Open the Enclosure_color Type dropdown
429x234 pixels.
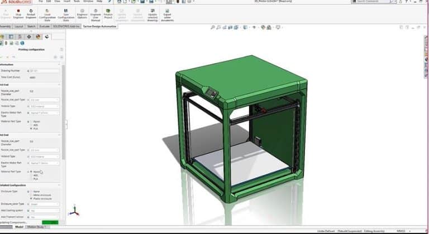[x=44, y=204]
